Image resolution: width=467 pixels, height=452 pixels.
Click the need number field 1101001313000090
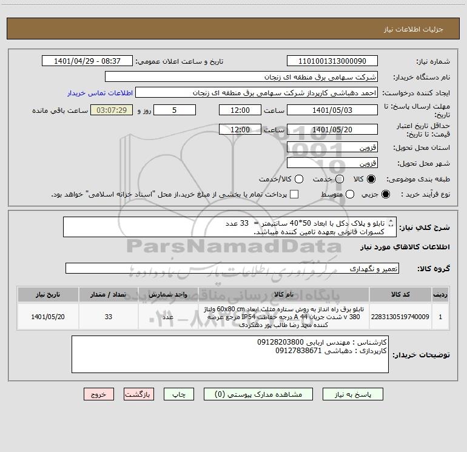pos(332,61)
